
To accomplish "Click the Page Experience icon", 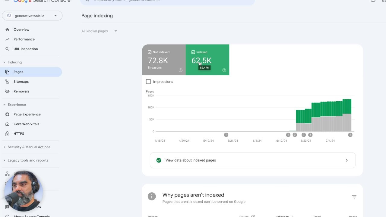I will [x=7, y=114].
